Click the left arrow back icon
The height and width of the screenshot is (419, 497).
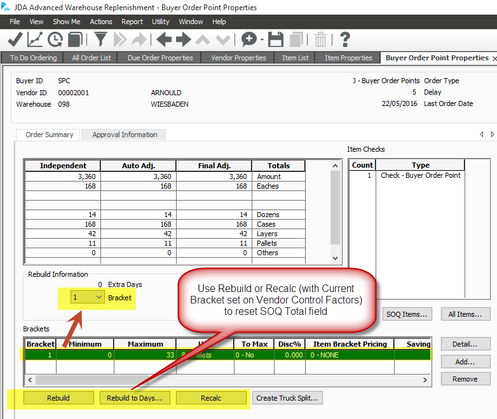pos(164,40)
